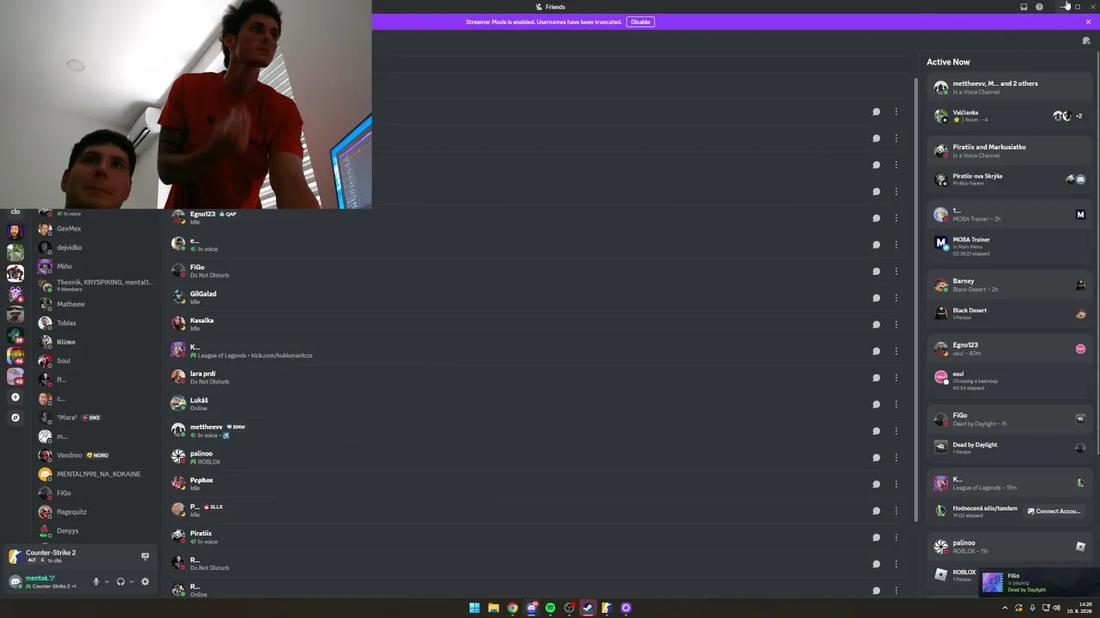
Task: Open more options for Lukáš
Action: pos(895,404)
